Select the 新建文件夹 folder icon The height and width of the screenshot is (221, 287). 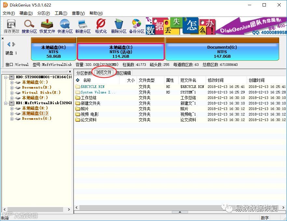(x=78, y=103)
